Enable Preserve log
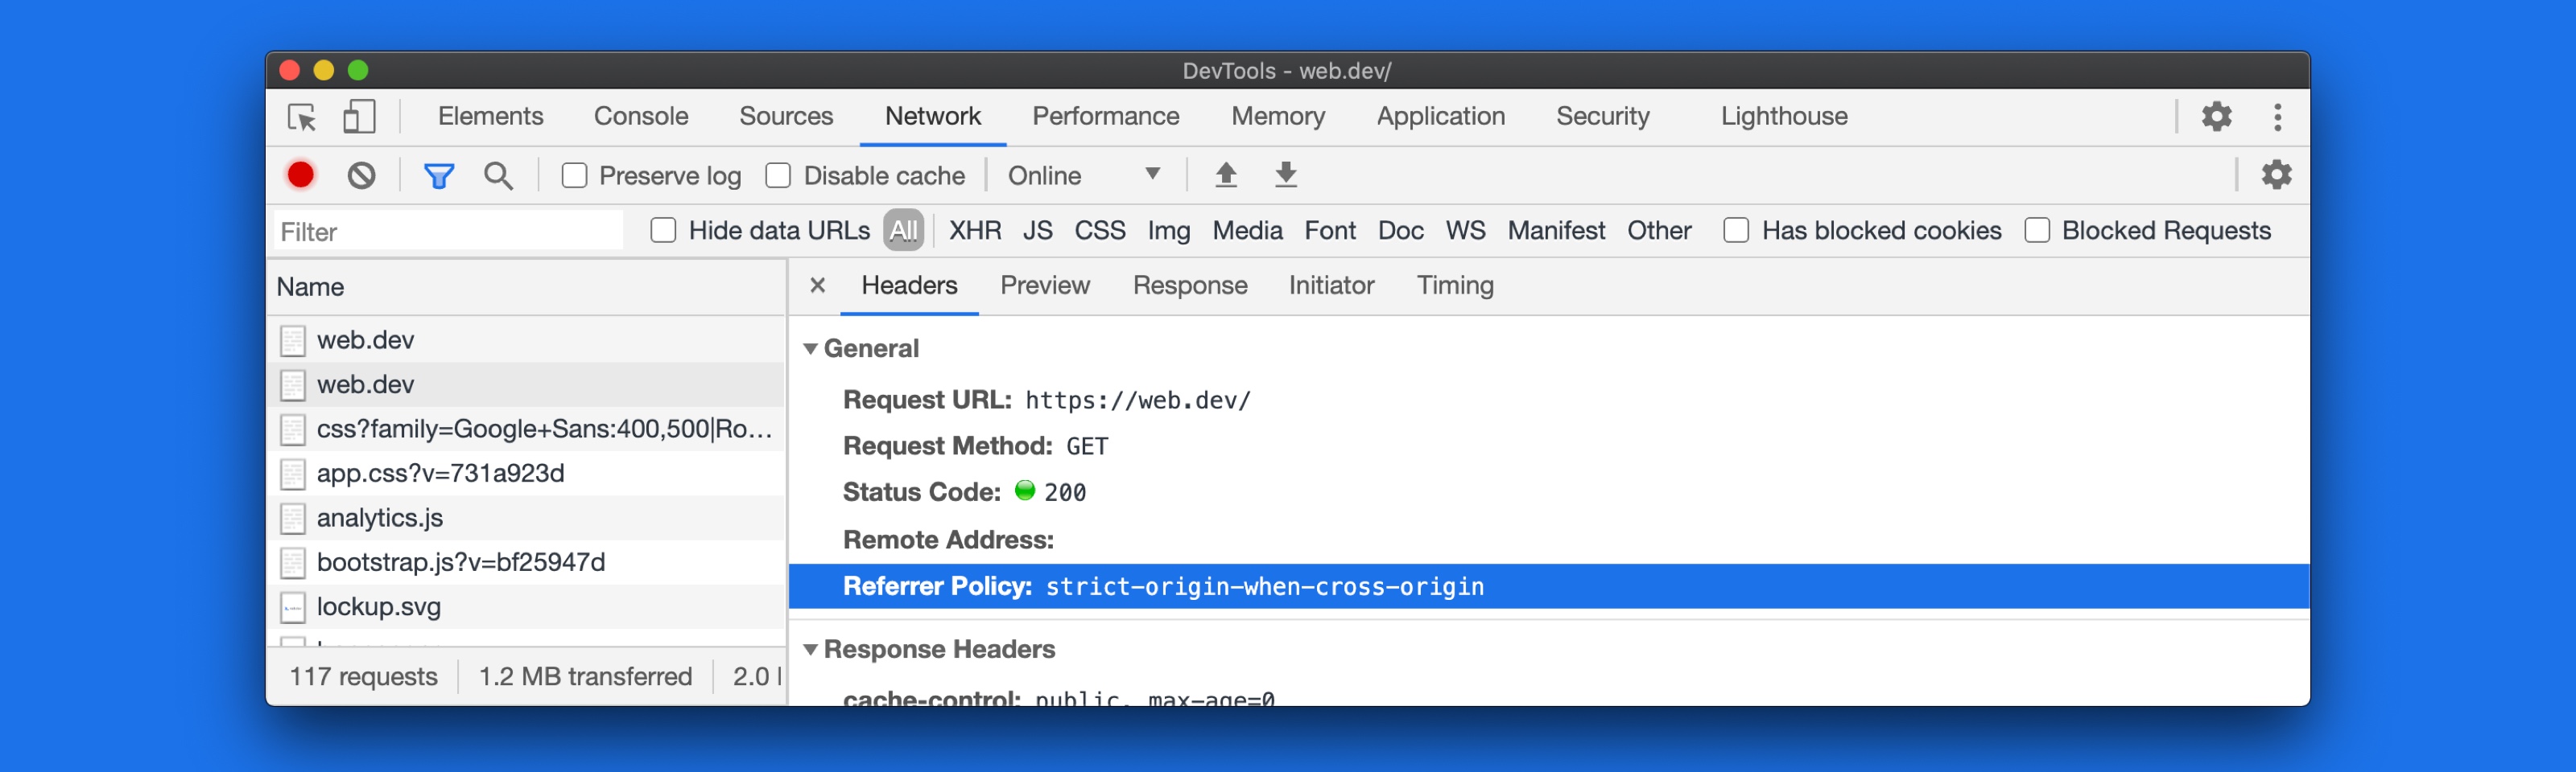This screenshot has width=2576, height=772. coord(575,175)
